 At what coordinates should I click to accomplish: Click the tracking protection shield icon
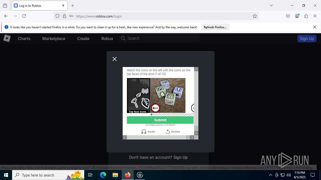(x=57, y=16)
